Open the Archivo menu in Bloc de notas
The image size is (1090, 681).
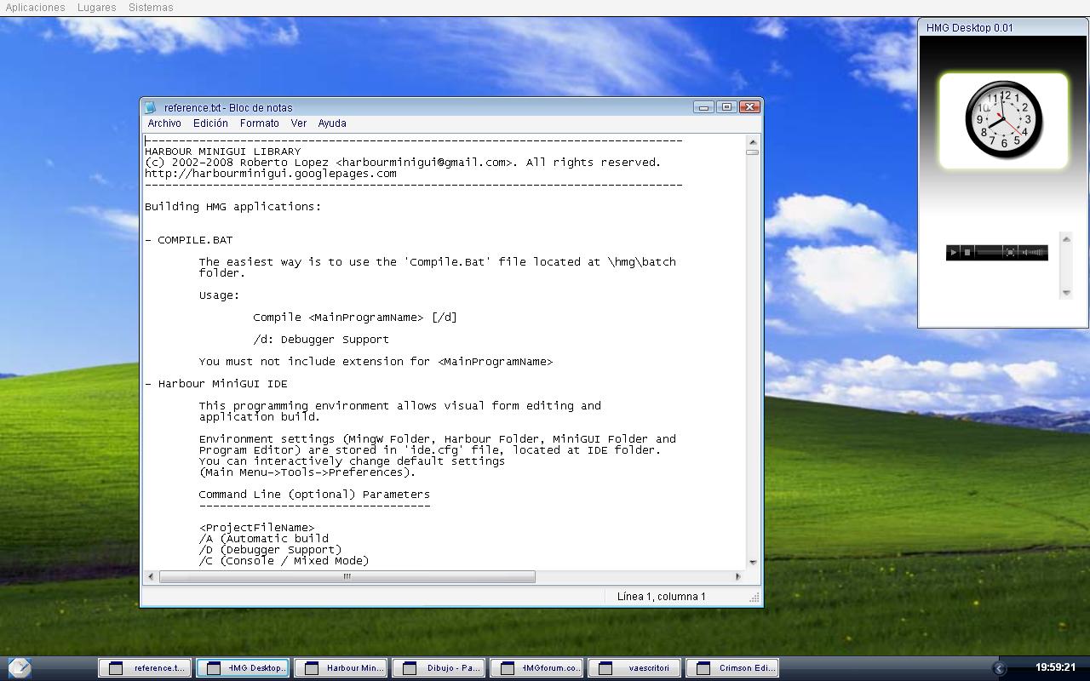tap(163, 123)
